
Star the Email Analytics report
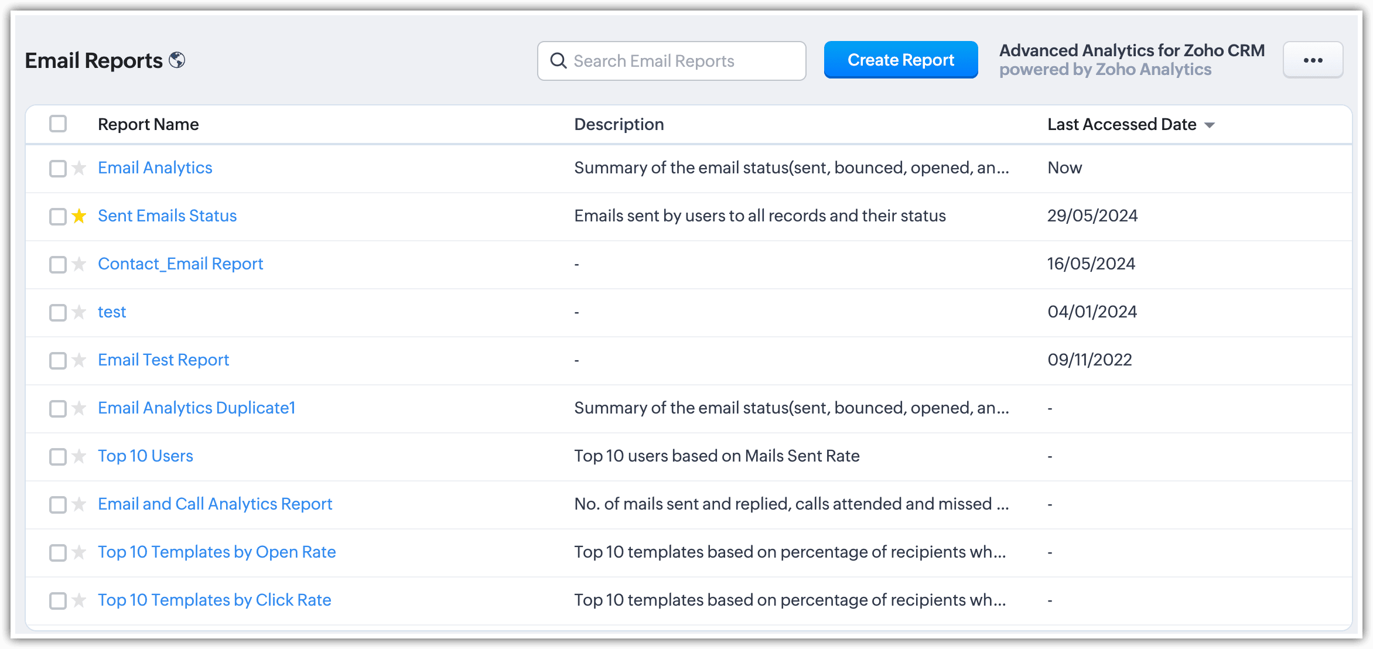tap(79, 169)
